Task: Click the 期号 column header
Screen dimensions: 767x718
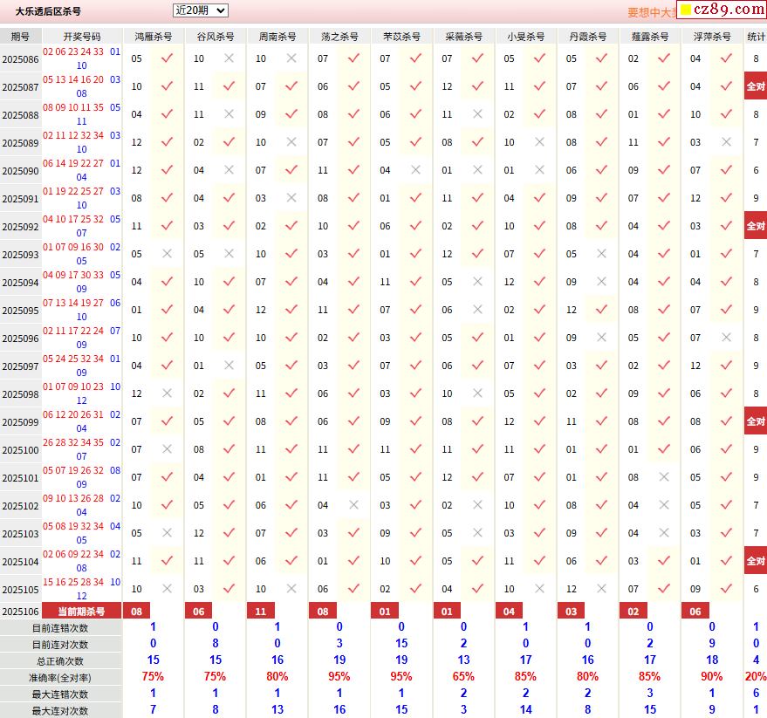Action: [x=21, y=36]
